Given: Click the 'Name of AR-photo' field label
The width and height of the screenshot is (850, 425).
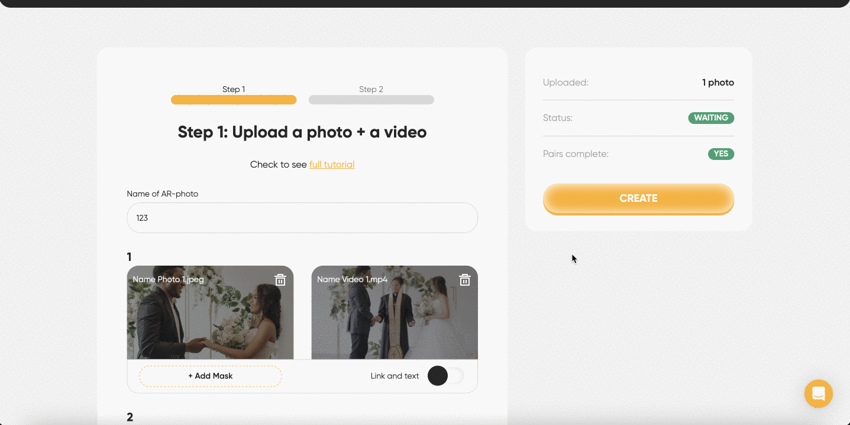Looking at the screenshot, I should pos(163,194).
